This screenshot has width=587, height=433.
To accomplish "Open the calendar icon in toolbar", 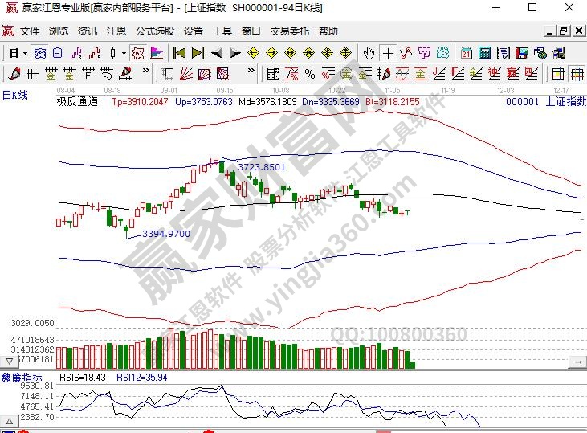I will tap(467, 53).
